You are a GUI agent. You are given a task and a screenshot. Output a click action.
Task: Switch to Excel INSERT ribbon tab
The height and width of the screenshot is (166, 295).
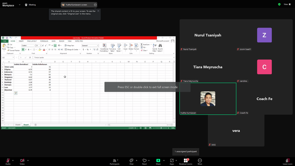click(21, 41)
